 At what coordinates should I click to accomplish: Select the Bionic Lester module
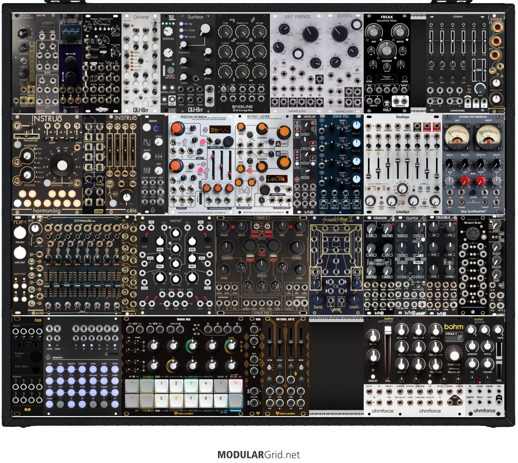[x=264, y=164]
